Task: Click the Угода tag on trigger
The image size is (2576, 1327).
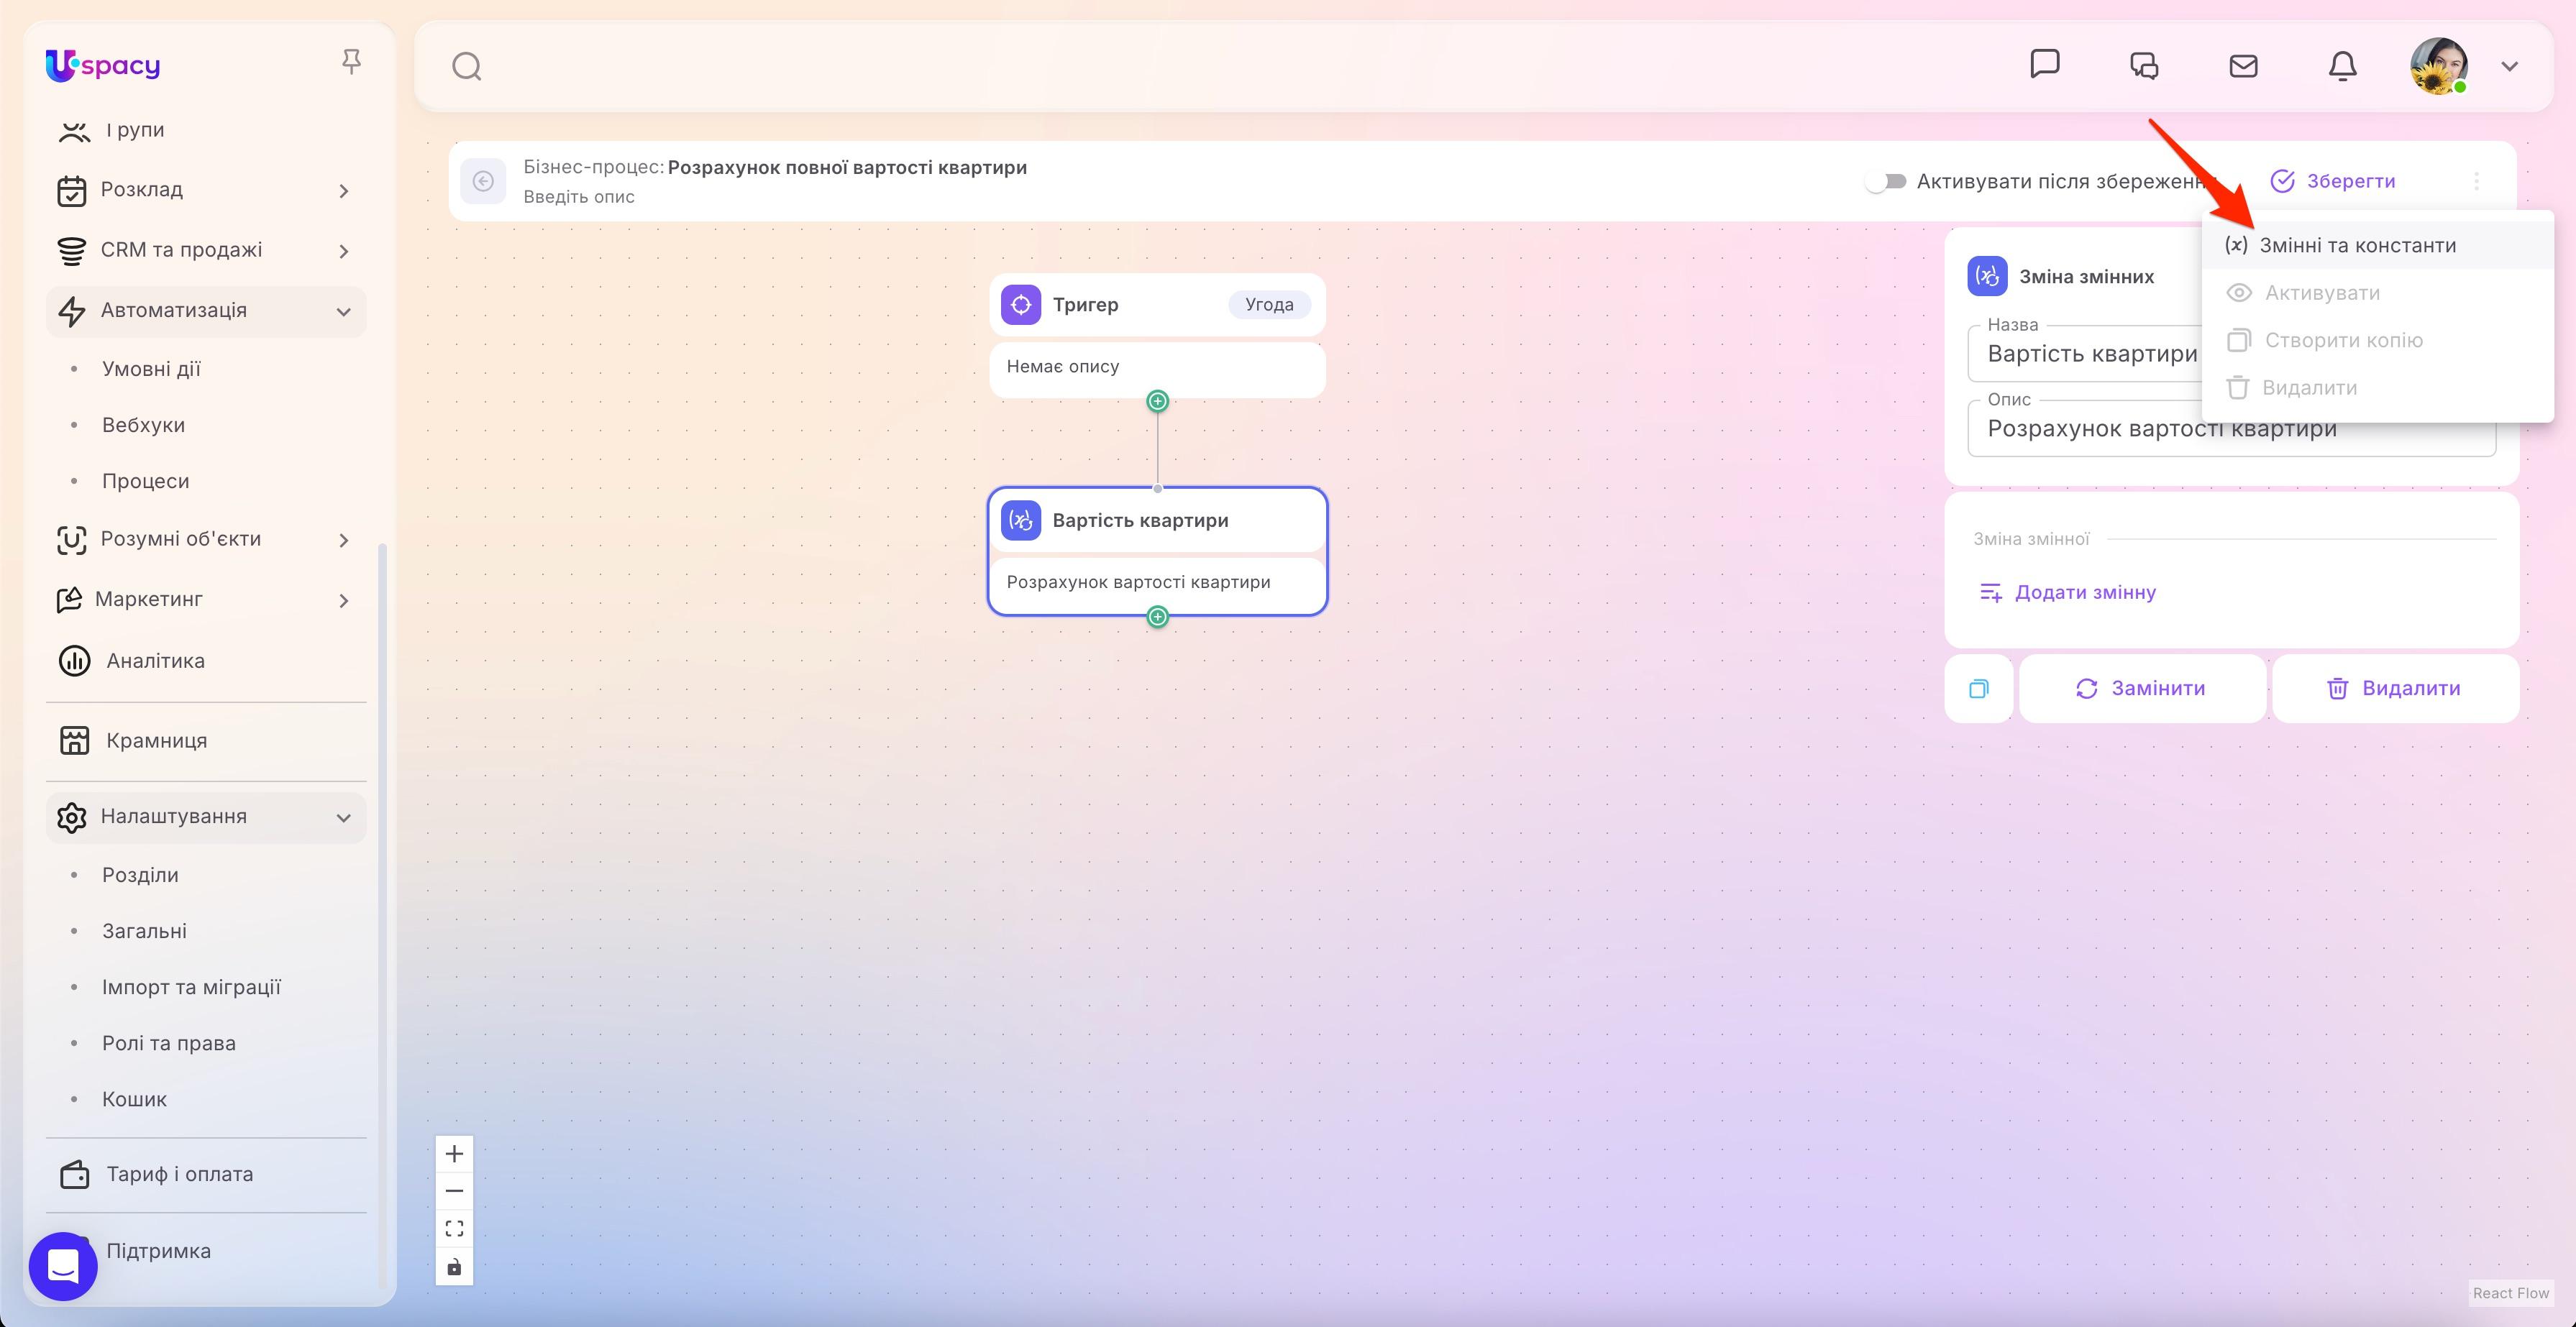Action: pyautogui.click(x=1269, y=304)
